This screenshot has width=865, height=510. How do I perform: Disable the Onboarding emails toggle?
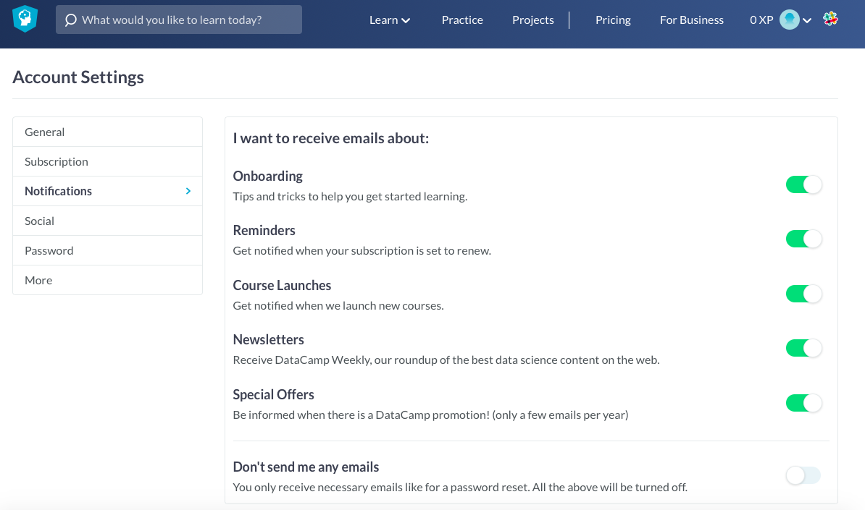tap(803, 184)
